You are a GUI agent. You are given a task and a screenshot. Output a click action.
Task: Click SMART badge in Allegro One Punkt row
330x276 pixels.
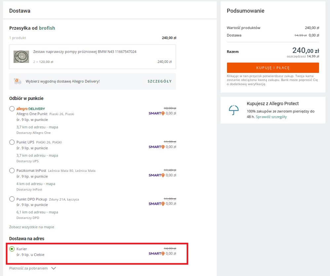[156, 113]
